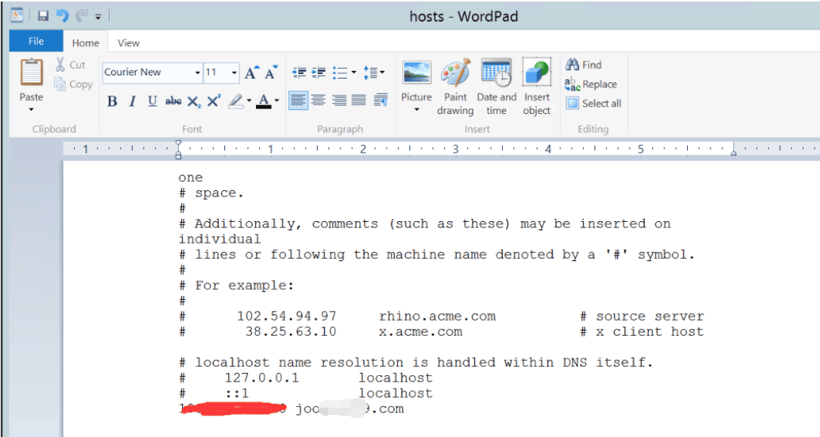This screenshot has width=820, height=437.
Task: Open the font size dropdown arrow
Action: tap(234, 72)
